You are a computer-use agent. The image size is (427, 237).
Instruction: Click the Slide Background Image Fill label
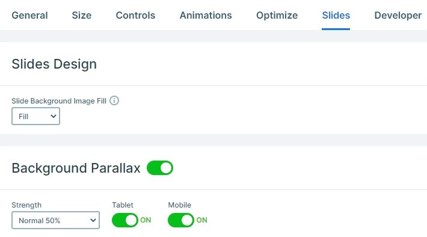coord(59,101)
